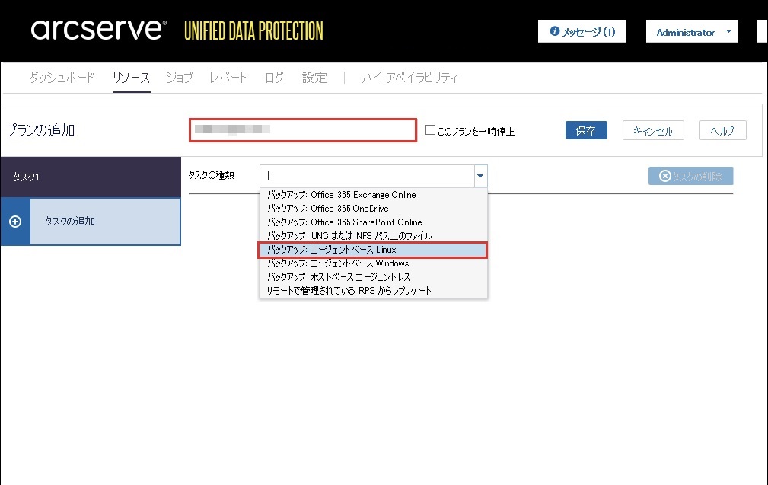Screen dimensions: 768x485
Task: Choose バックアップ: エージェントベース Linux option
Action: point(373,250)
